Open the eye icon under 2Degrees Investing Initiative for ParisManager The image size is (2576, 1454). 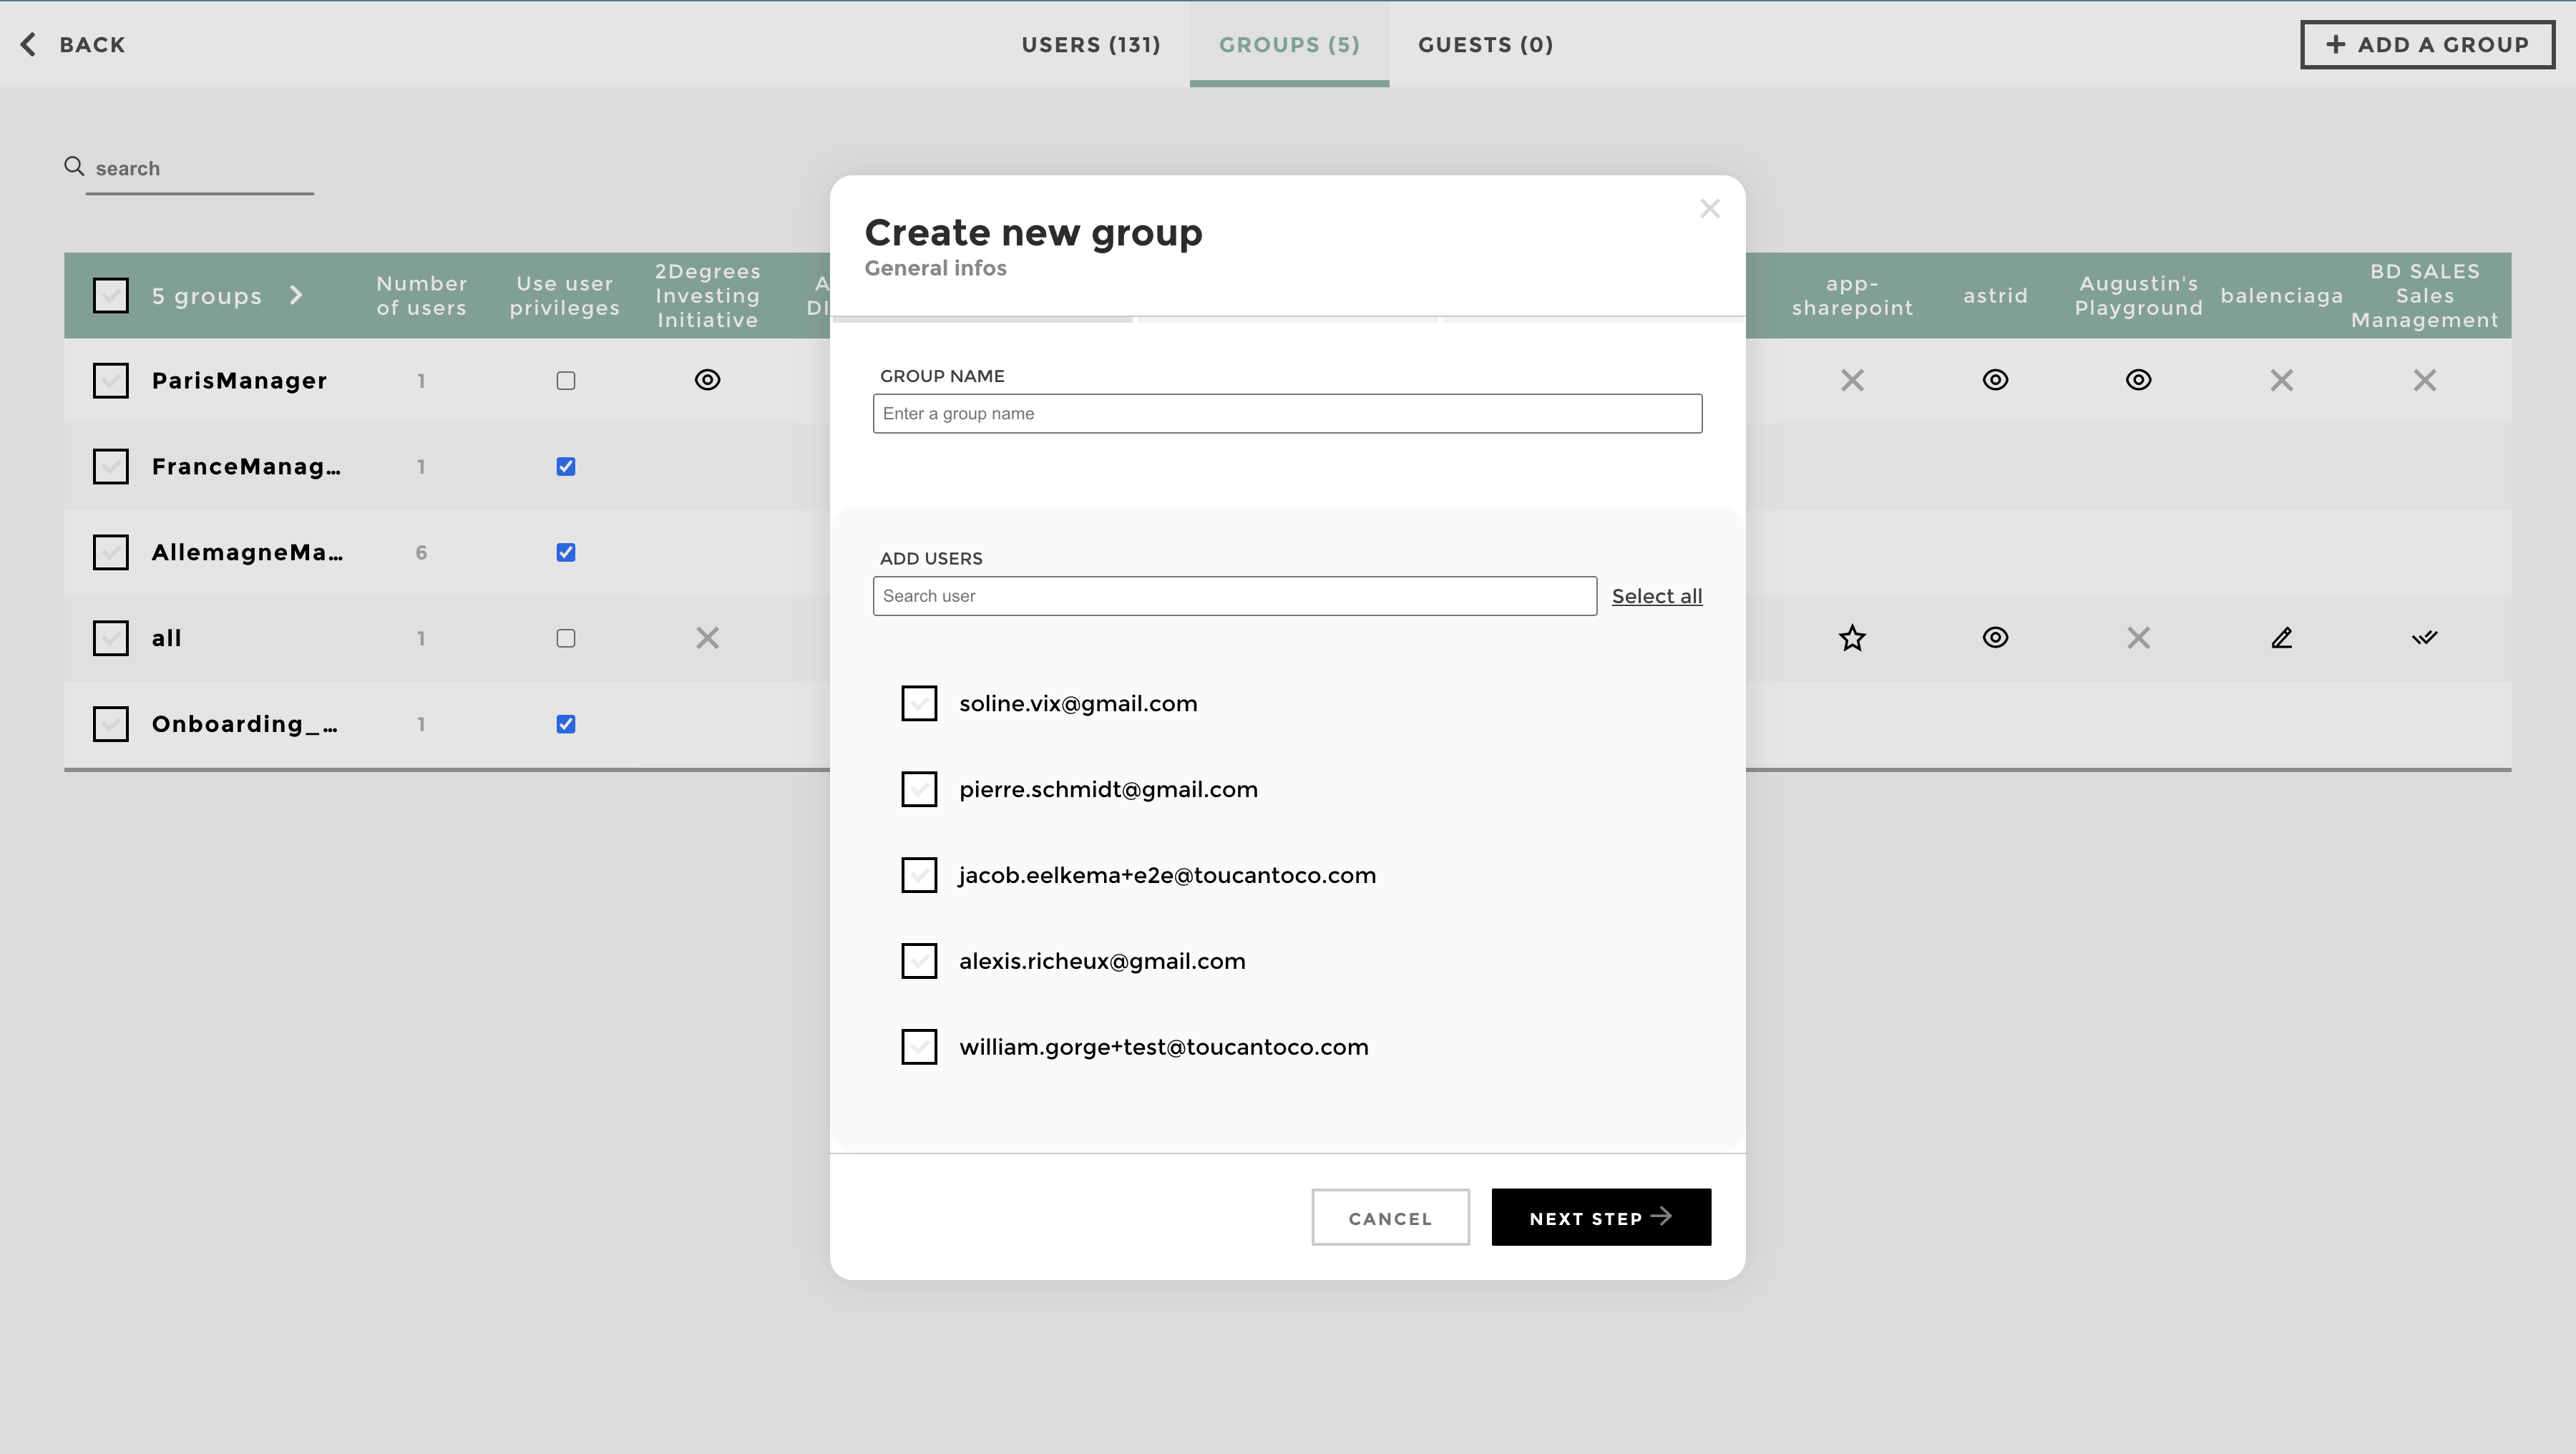[707, 380]
